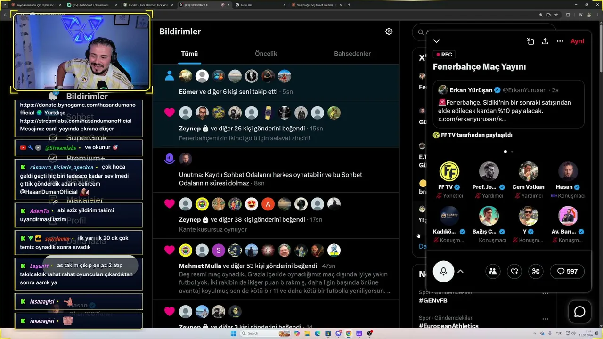This screenshot has height=339, width=603.
Task: Open salavat zinciri like notification
Action: (x=276, y=124)
